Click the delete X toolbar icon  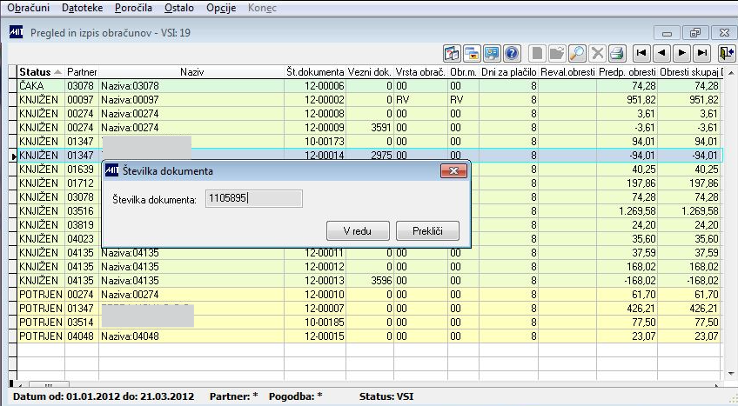click(597, 52)
